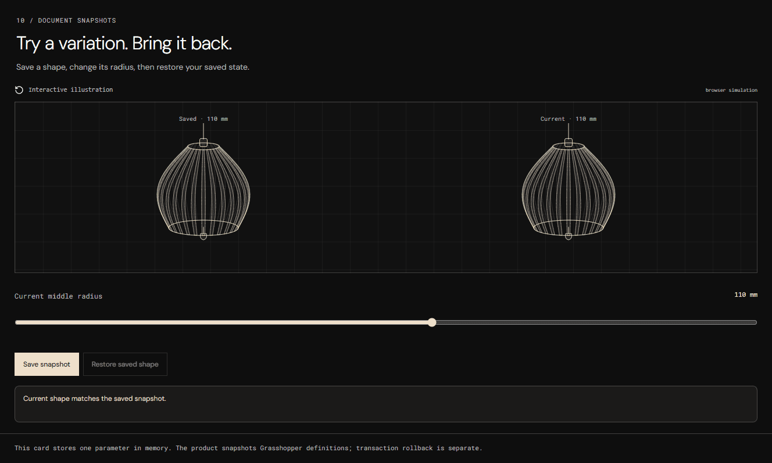Click the 'Save a shape, change its radius' subtitle
Image resolution: width=772 pixels, height=463 pixels.
coord(133,67)
